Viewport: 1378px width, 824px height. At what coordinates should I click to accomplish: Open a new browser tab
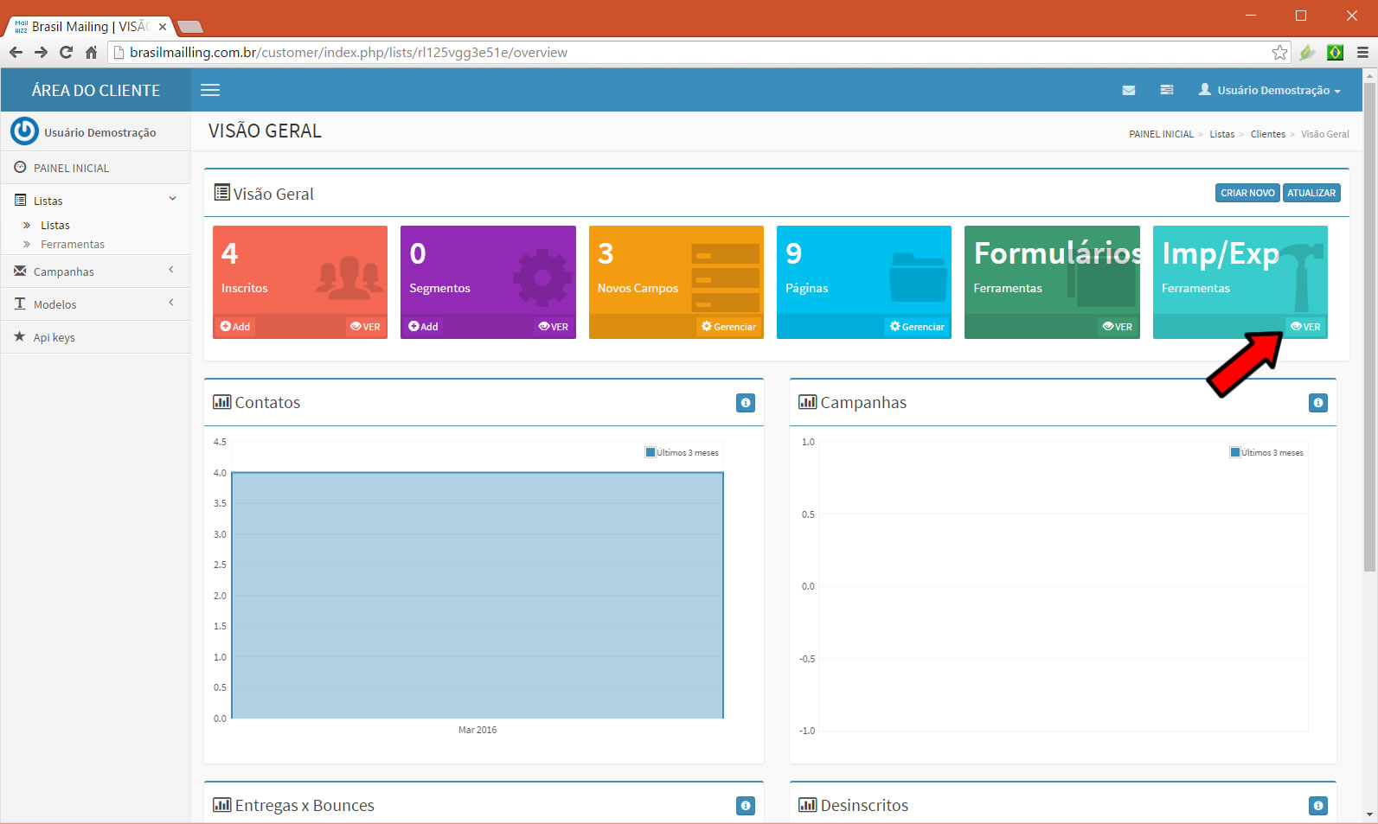189,27
